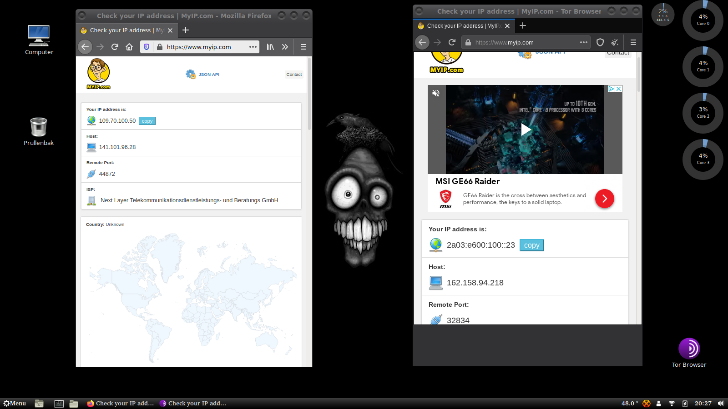The image size is (728, 409).
Task: Switch to Tor Browser taskbar entry
Action: 193,403
